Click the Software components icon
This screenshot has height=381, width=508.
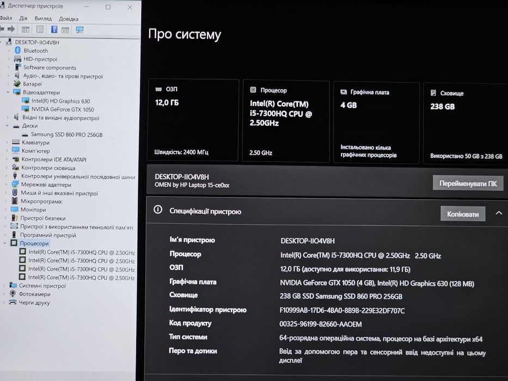pos(17,67)
